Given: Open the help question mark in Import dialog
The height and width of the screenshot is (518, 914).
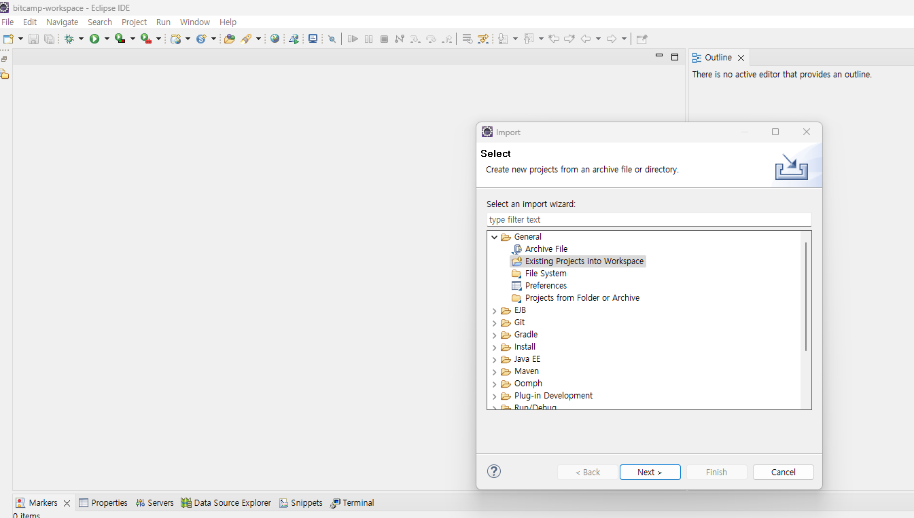Looking at the screenshot, I should pyautogui.click(x=494, y=471).
